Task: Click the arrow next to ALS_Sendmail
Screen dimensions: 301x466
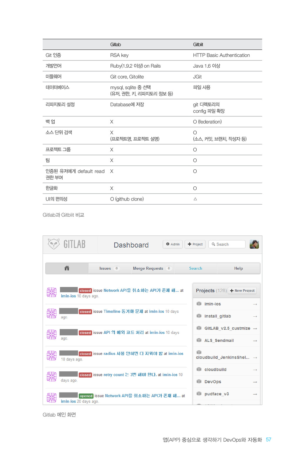Action: [x=255, y=341]
